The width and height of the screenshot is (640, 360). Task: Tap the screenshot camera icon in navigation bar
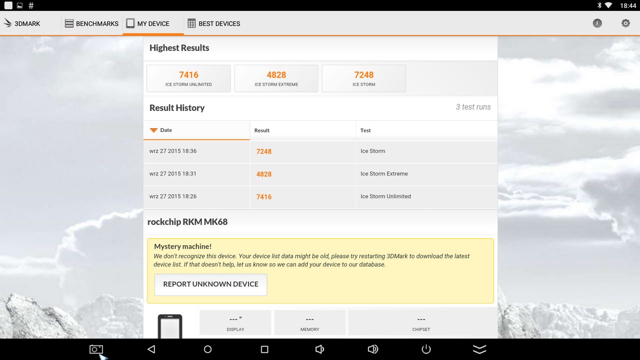click(x=96, y=349)
